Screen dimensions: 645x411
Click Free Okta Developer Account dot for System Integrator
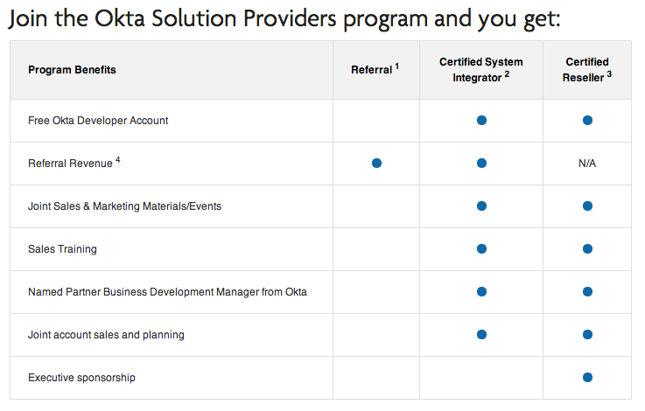pos(481,121)
